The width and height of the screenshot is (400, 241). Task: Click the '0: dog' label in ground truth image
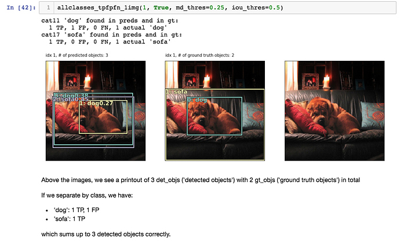[197, 100]
